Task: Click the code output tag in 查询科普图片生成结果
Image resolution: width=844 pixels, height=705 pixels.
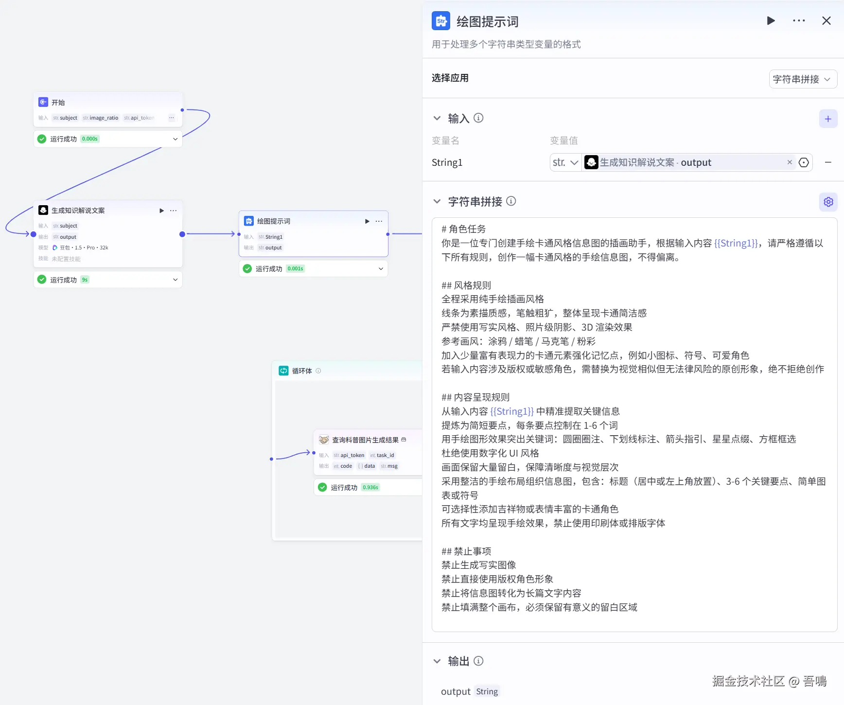Action: click(343, 466)
